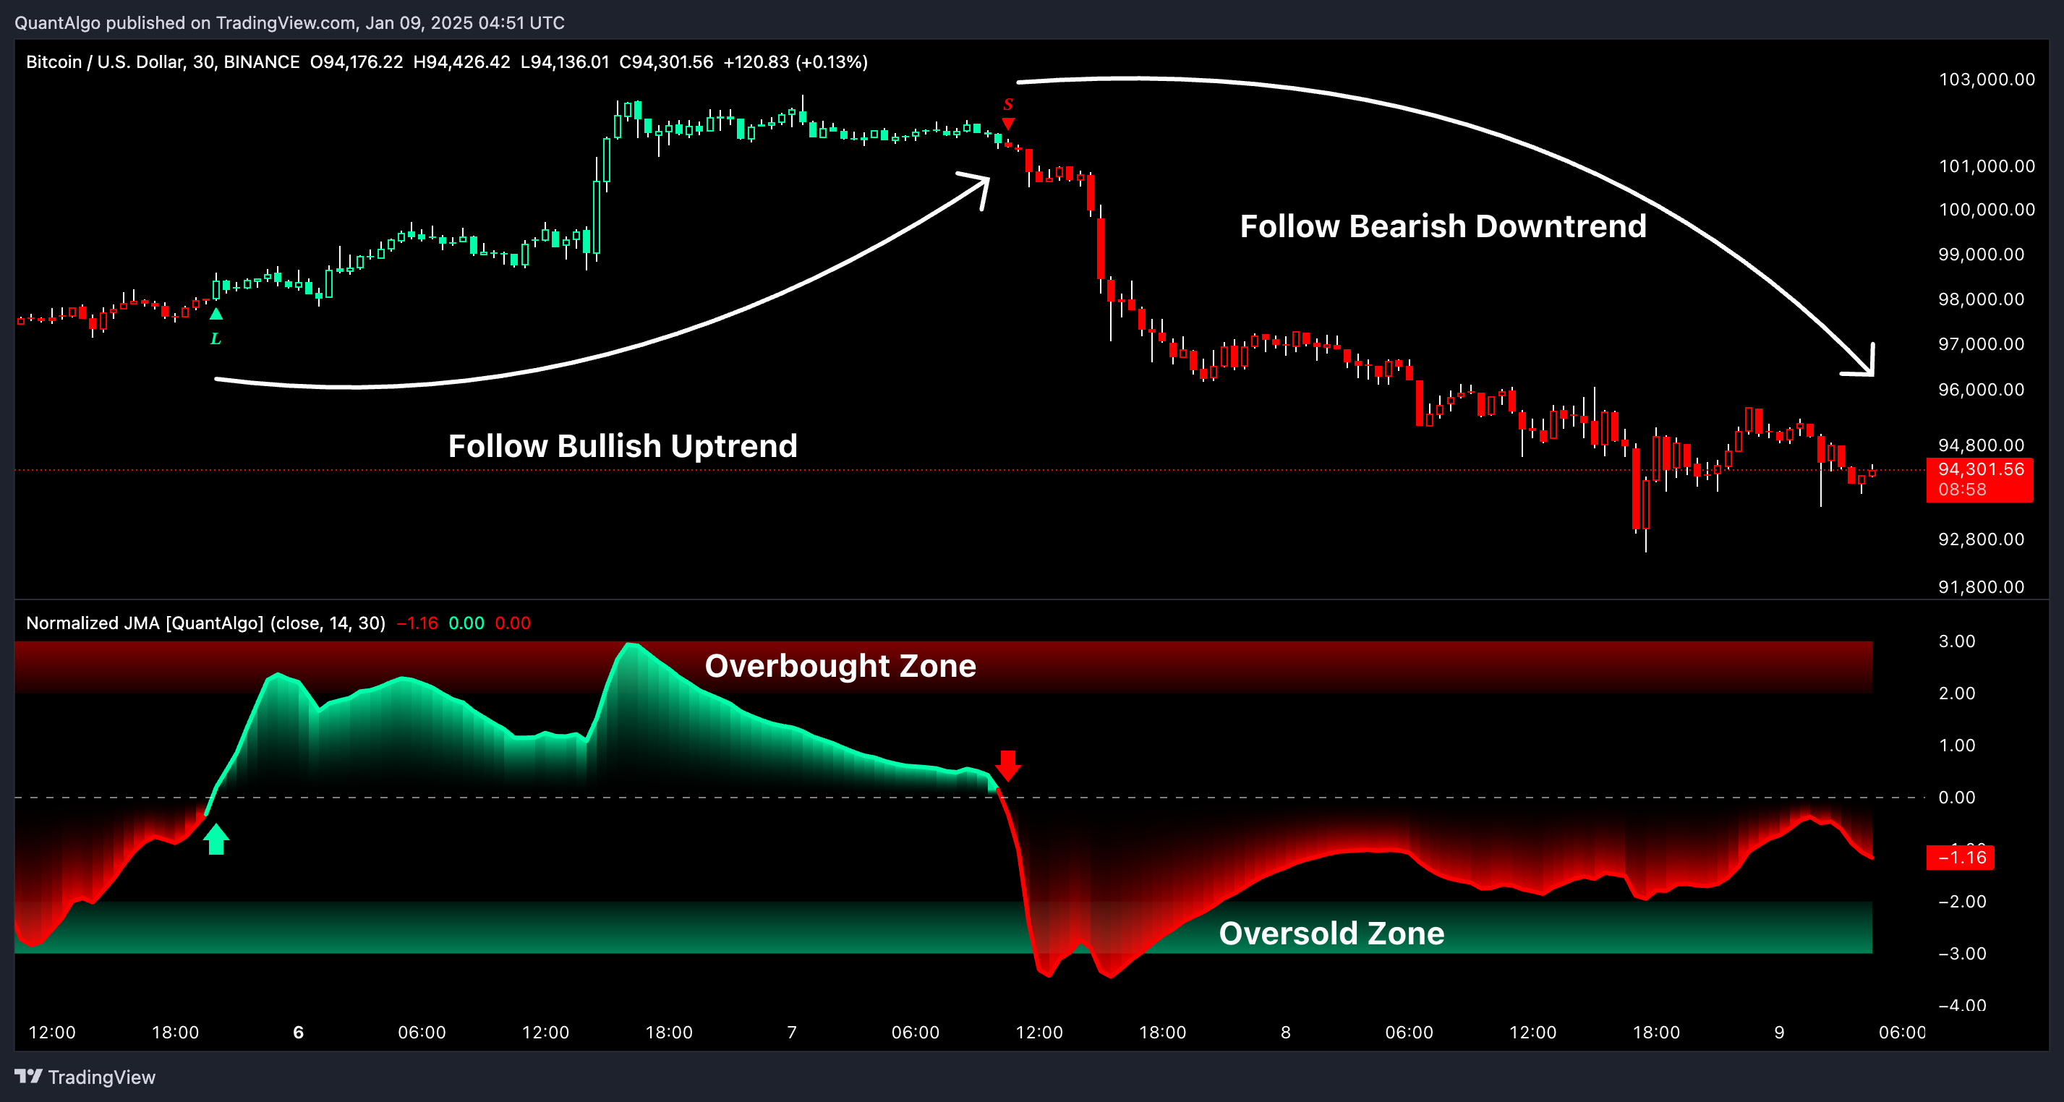
Task: Click the day 8 label on the time axis
Action: coord(1285,1033)
